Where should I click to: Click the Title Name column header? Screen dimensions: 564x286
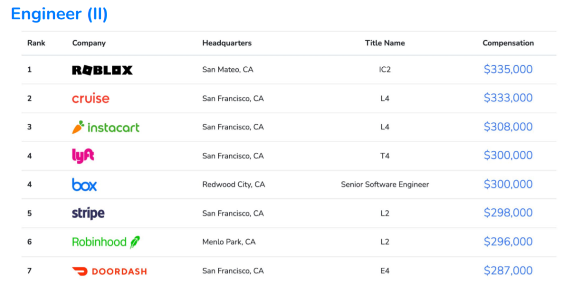coord(385,43)
